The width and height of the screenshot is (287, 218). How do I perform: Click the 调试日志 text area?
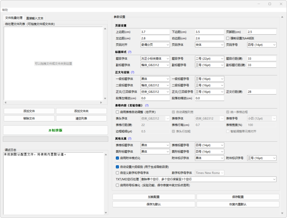(x=54, y=183)
